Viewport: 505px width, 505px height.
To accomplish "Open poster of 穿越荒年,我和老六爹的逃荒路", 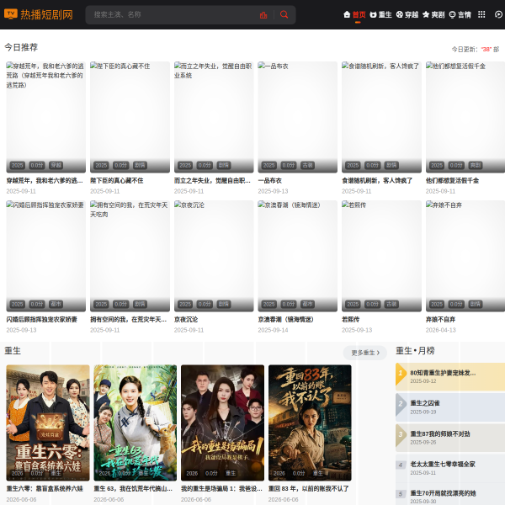I will click(46, 117).
